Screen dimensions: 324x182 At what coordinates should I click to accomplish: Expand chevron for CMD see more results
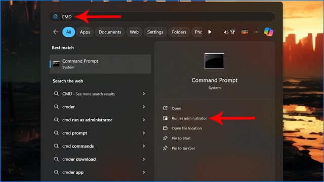click(x=144, y=94)
